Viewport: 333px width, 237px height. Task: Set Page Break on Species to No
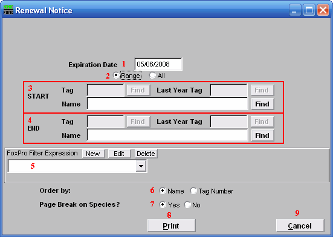(187, 205)
